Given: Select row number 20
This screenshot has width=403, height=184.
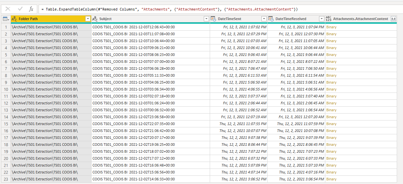Looking at the screenshot, I should tap(6, 159).
